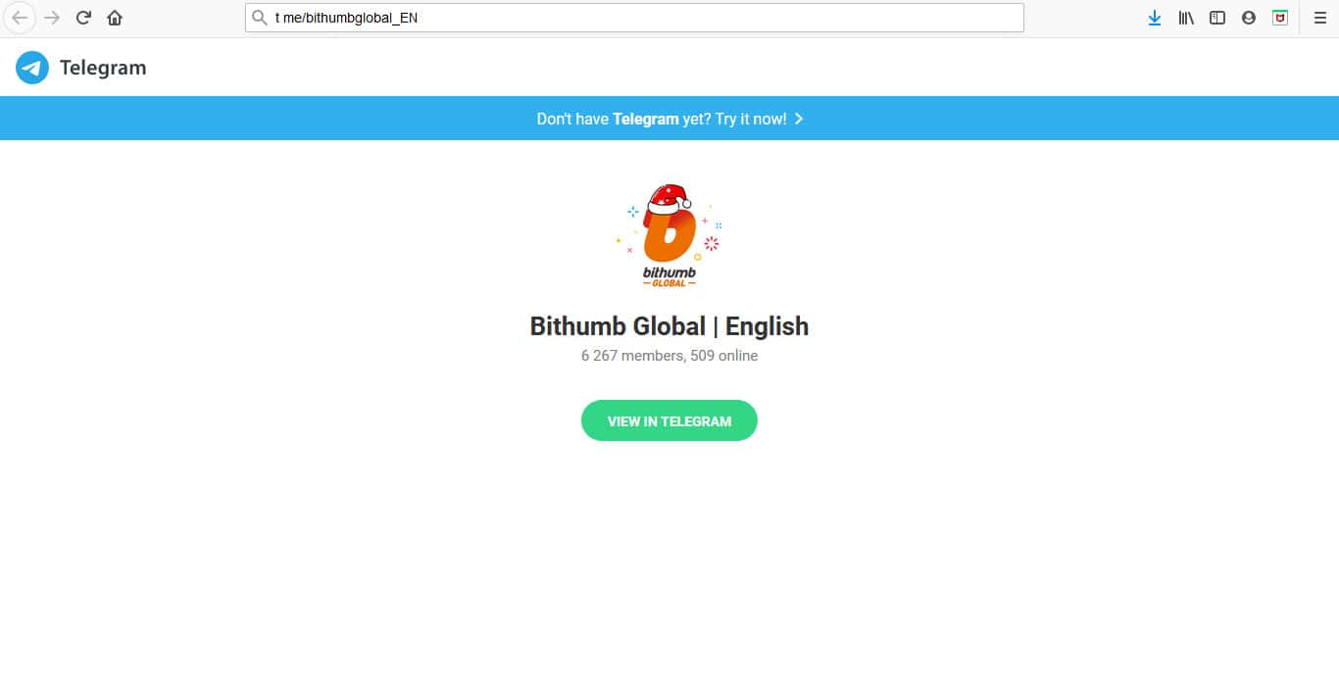This screenshot has width=1339, height=687.
Task: Click the Telegram paper plane logo
Action: pyautogui.click(x=32, y=68)
